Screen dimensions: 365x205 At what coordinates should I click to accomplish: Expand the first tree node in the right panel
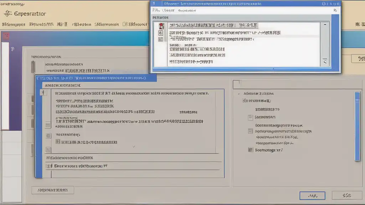[239, 94]
